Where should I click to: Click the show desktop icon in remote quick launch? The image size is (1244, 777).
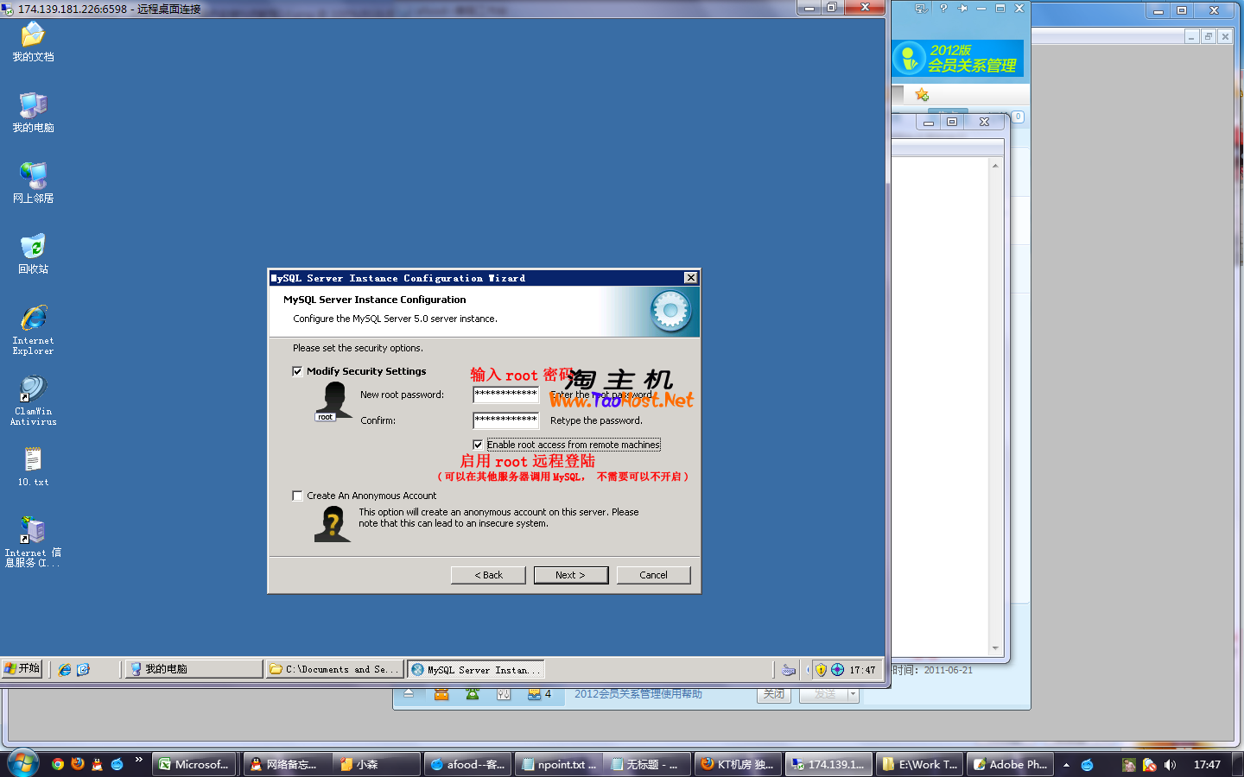coord(83,669)
